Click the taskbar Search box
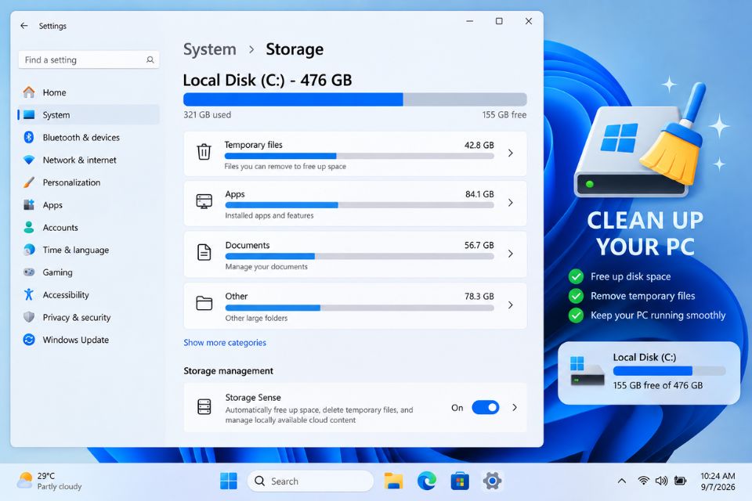Image resolution: width=752 pixels, height=501 pixels. point(310,481)
